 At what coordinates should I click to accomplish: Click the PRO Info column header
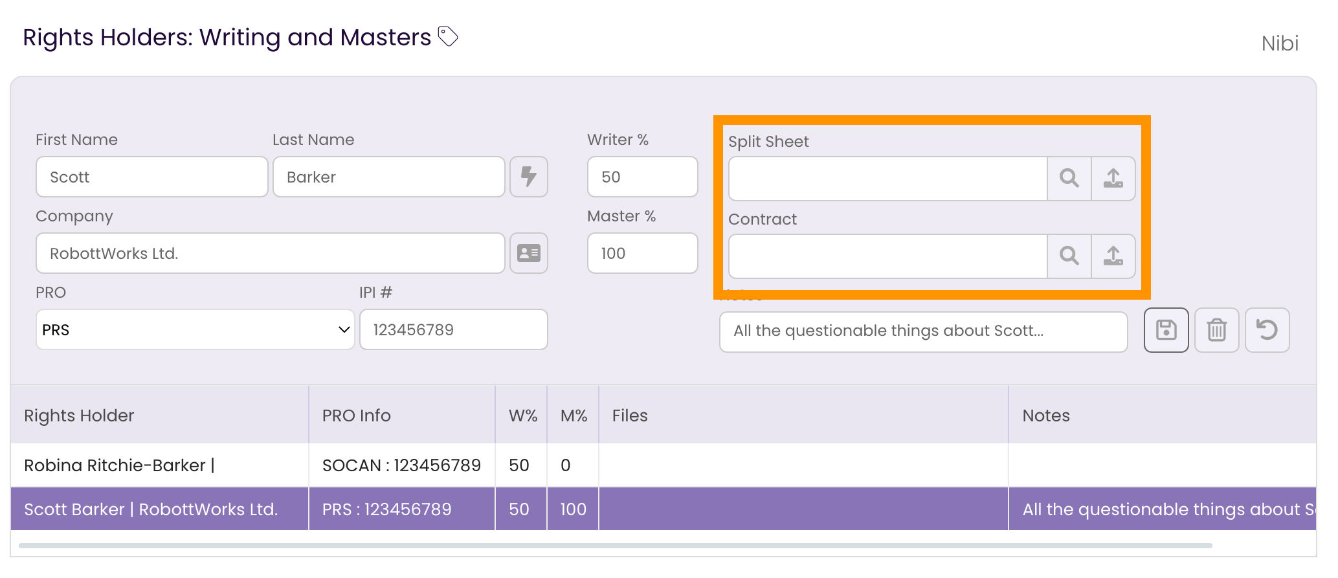(x=402, y=415)
